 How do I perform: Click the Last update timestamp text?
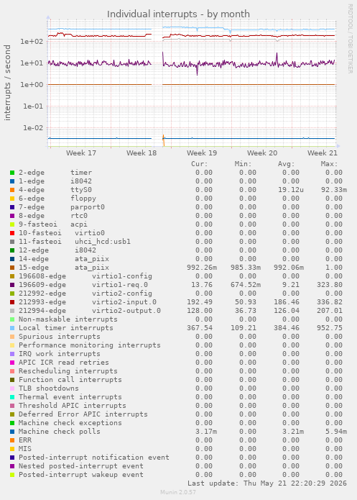(x=267, y=483)
